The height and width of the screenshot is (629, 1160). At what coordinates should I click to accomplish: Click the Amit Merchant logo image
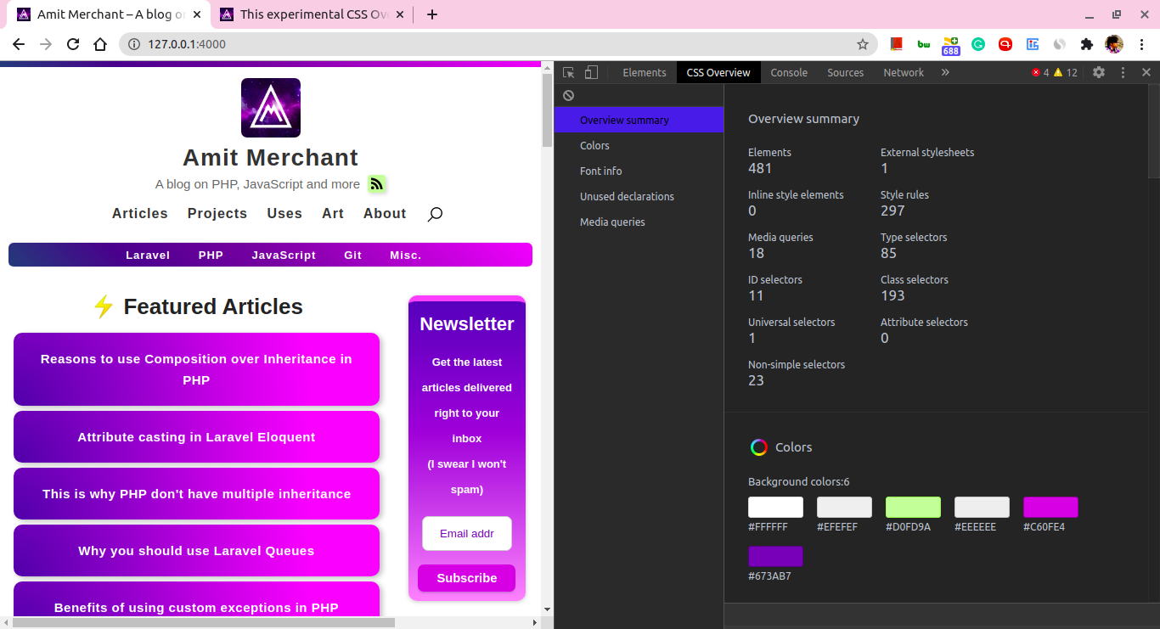271,108
